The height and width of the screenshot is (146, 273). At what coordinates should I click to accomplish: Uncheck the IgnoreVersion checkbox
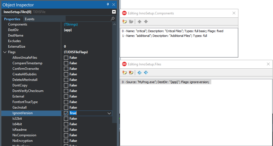click(66, 113)
